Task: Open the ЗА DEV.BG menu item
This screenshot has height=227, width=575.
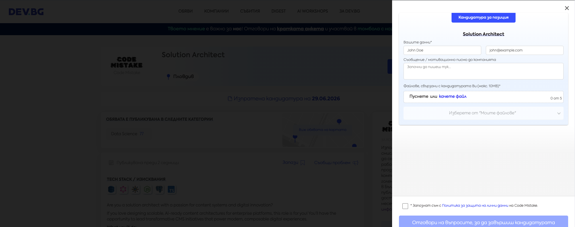Action: (350, 11)
